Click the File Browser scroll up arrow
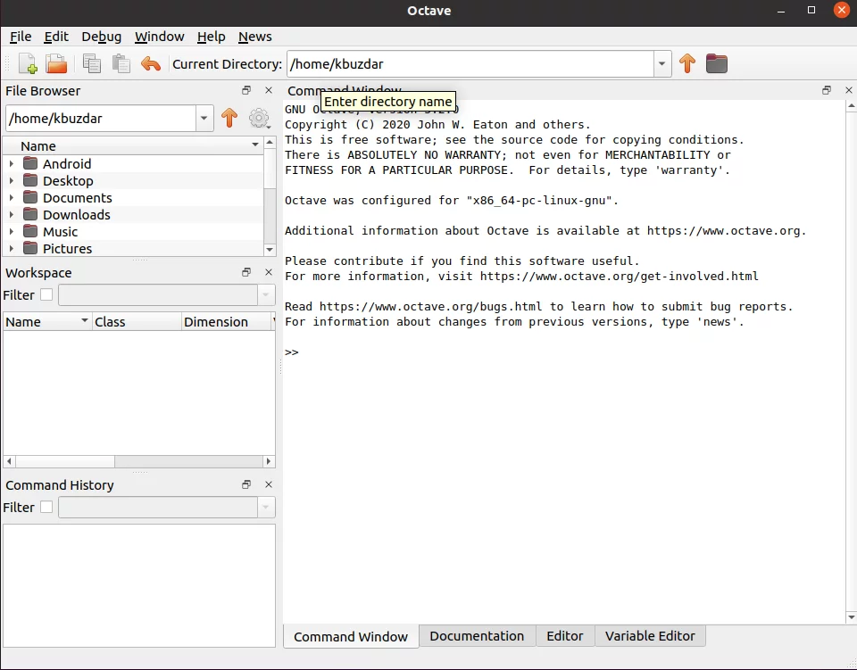 tap(270, 143)
